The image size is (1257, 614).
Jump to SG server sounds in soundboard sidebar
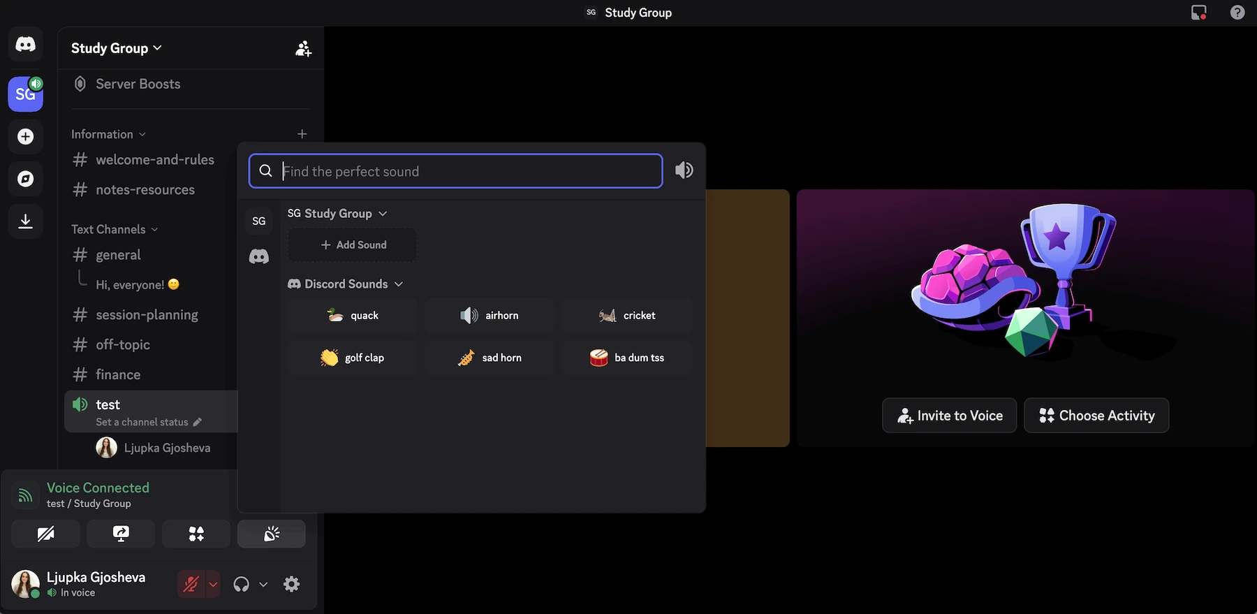point(259,221)
